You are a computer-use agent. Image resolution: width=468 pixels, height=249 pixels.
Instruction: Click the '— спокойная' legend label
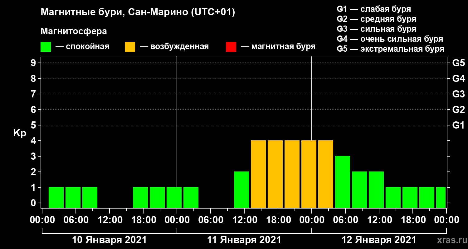click(82, 47)
